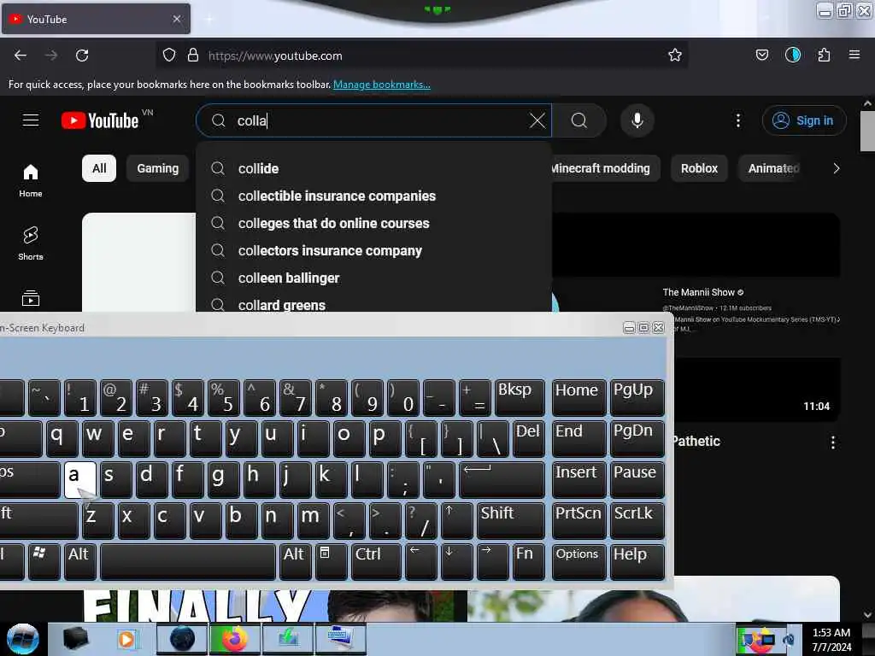Choose the 'collard greens' suggestion

click(x=374, y=304)
